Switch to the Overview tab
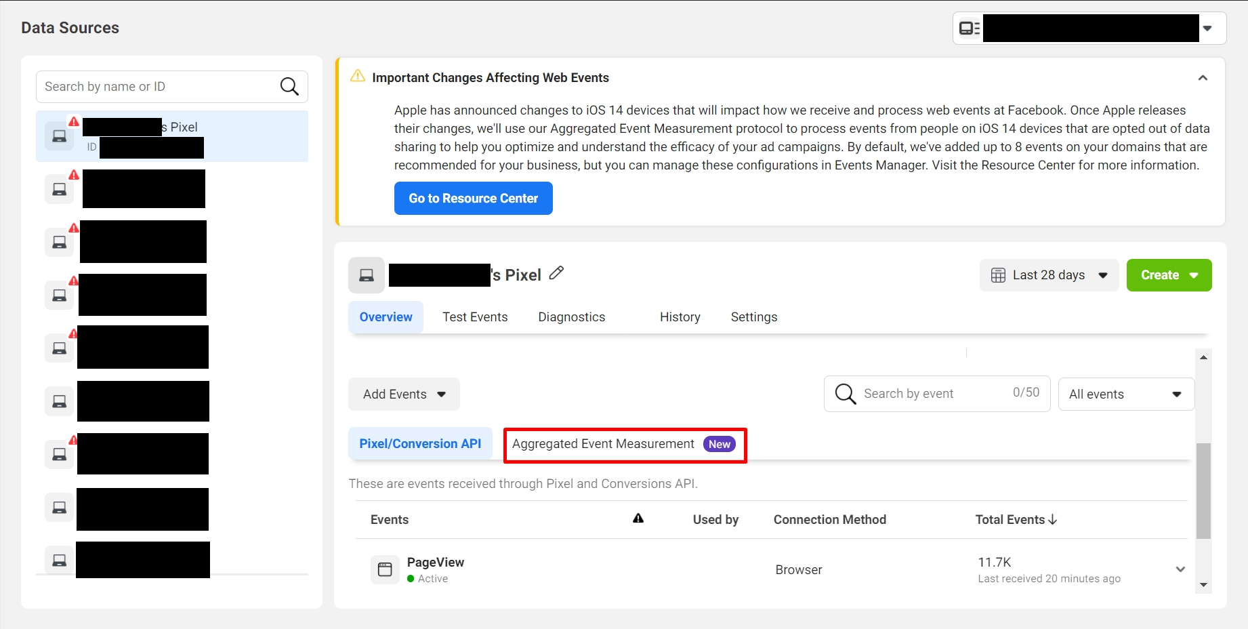This screenshot has width=1248, height=629. tap(386, 317)
